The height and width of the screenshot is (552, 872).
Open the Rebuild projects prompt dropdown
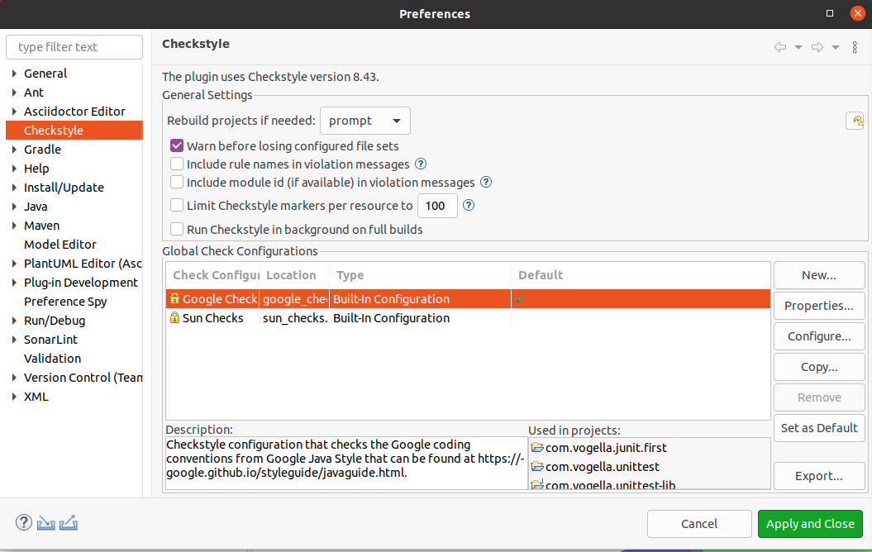click(x=365, y=121)
